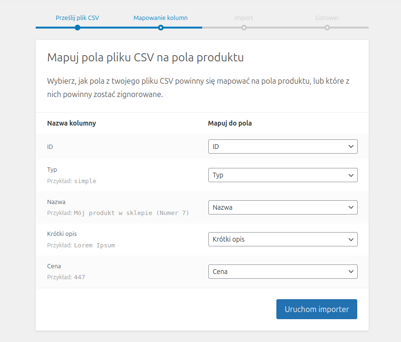Open the Cena mapping dropdown

[x=283, y=272]
